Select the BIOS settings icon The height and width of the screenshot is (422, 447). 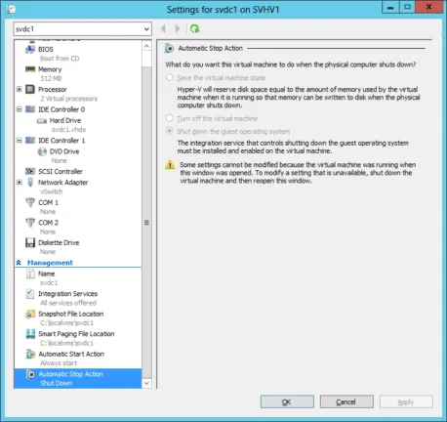(30, 49)
